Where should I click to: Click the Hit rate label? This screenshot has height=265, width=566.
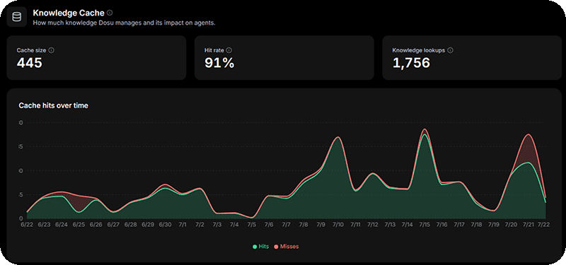214,50
